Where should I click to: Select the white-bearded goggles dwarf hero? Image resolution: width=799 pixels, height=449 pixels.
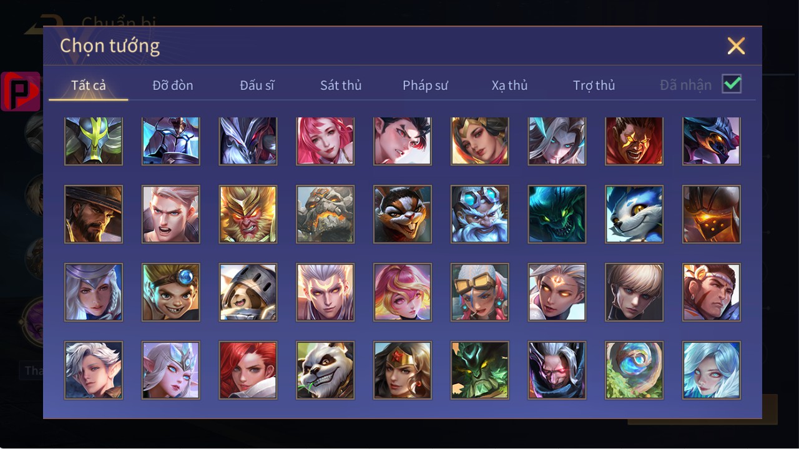click(479, 214)
